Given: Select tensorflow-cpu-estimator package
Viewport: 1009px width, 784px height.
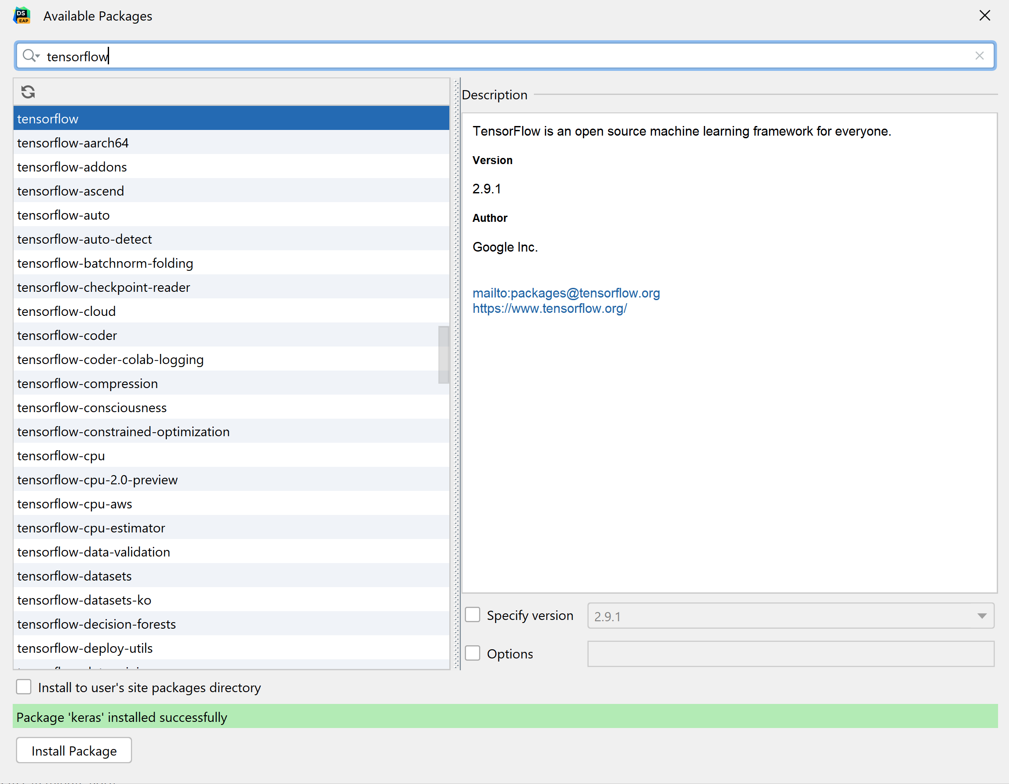Looking at the screenshot, I should pyautogui.click(x=231, y=528).
